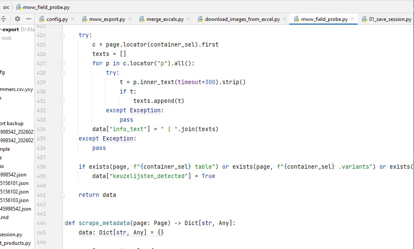The height and width of the screenshot is (249, 414).
Task: Collapse the try block at line 424
Action: pyautogui.click(x=62, y=35)
